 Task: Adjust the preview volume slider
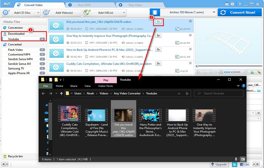232,72
